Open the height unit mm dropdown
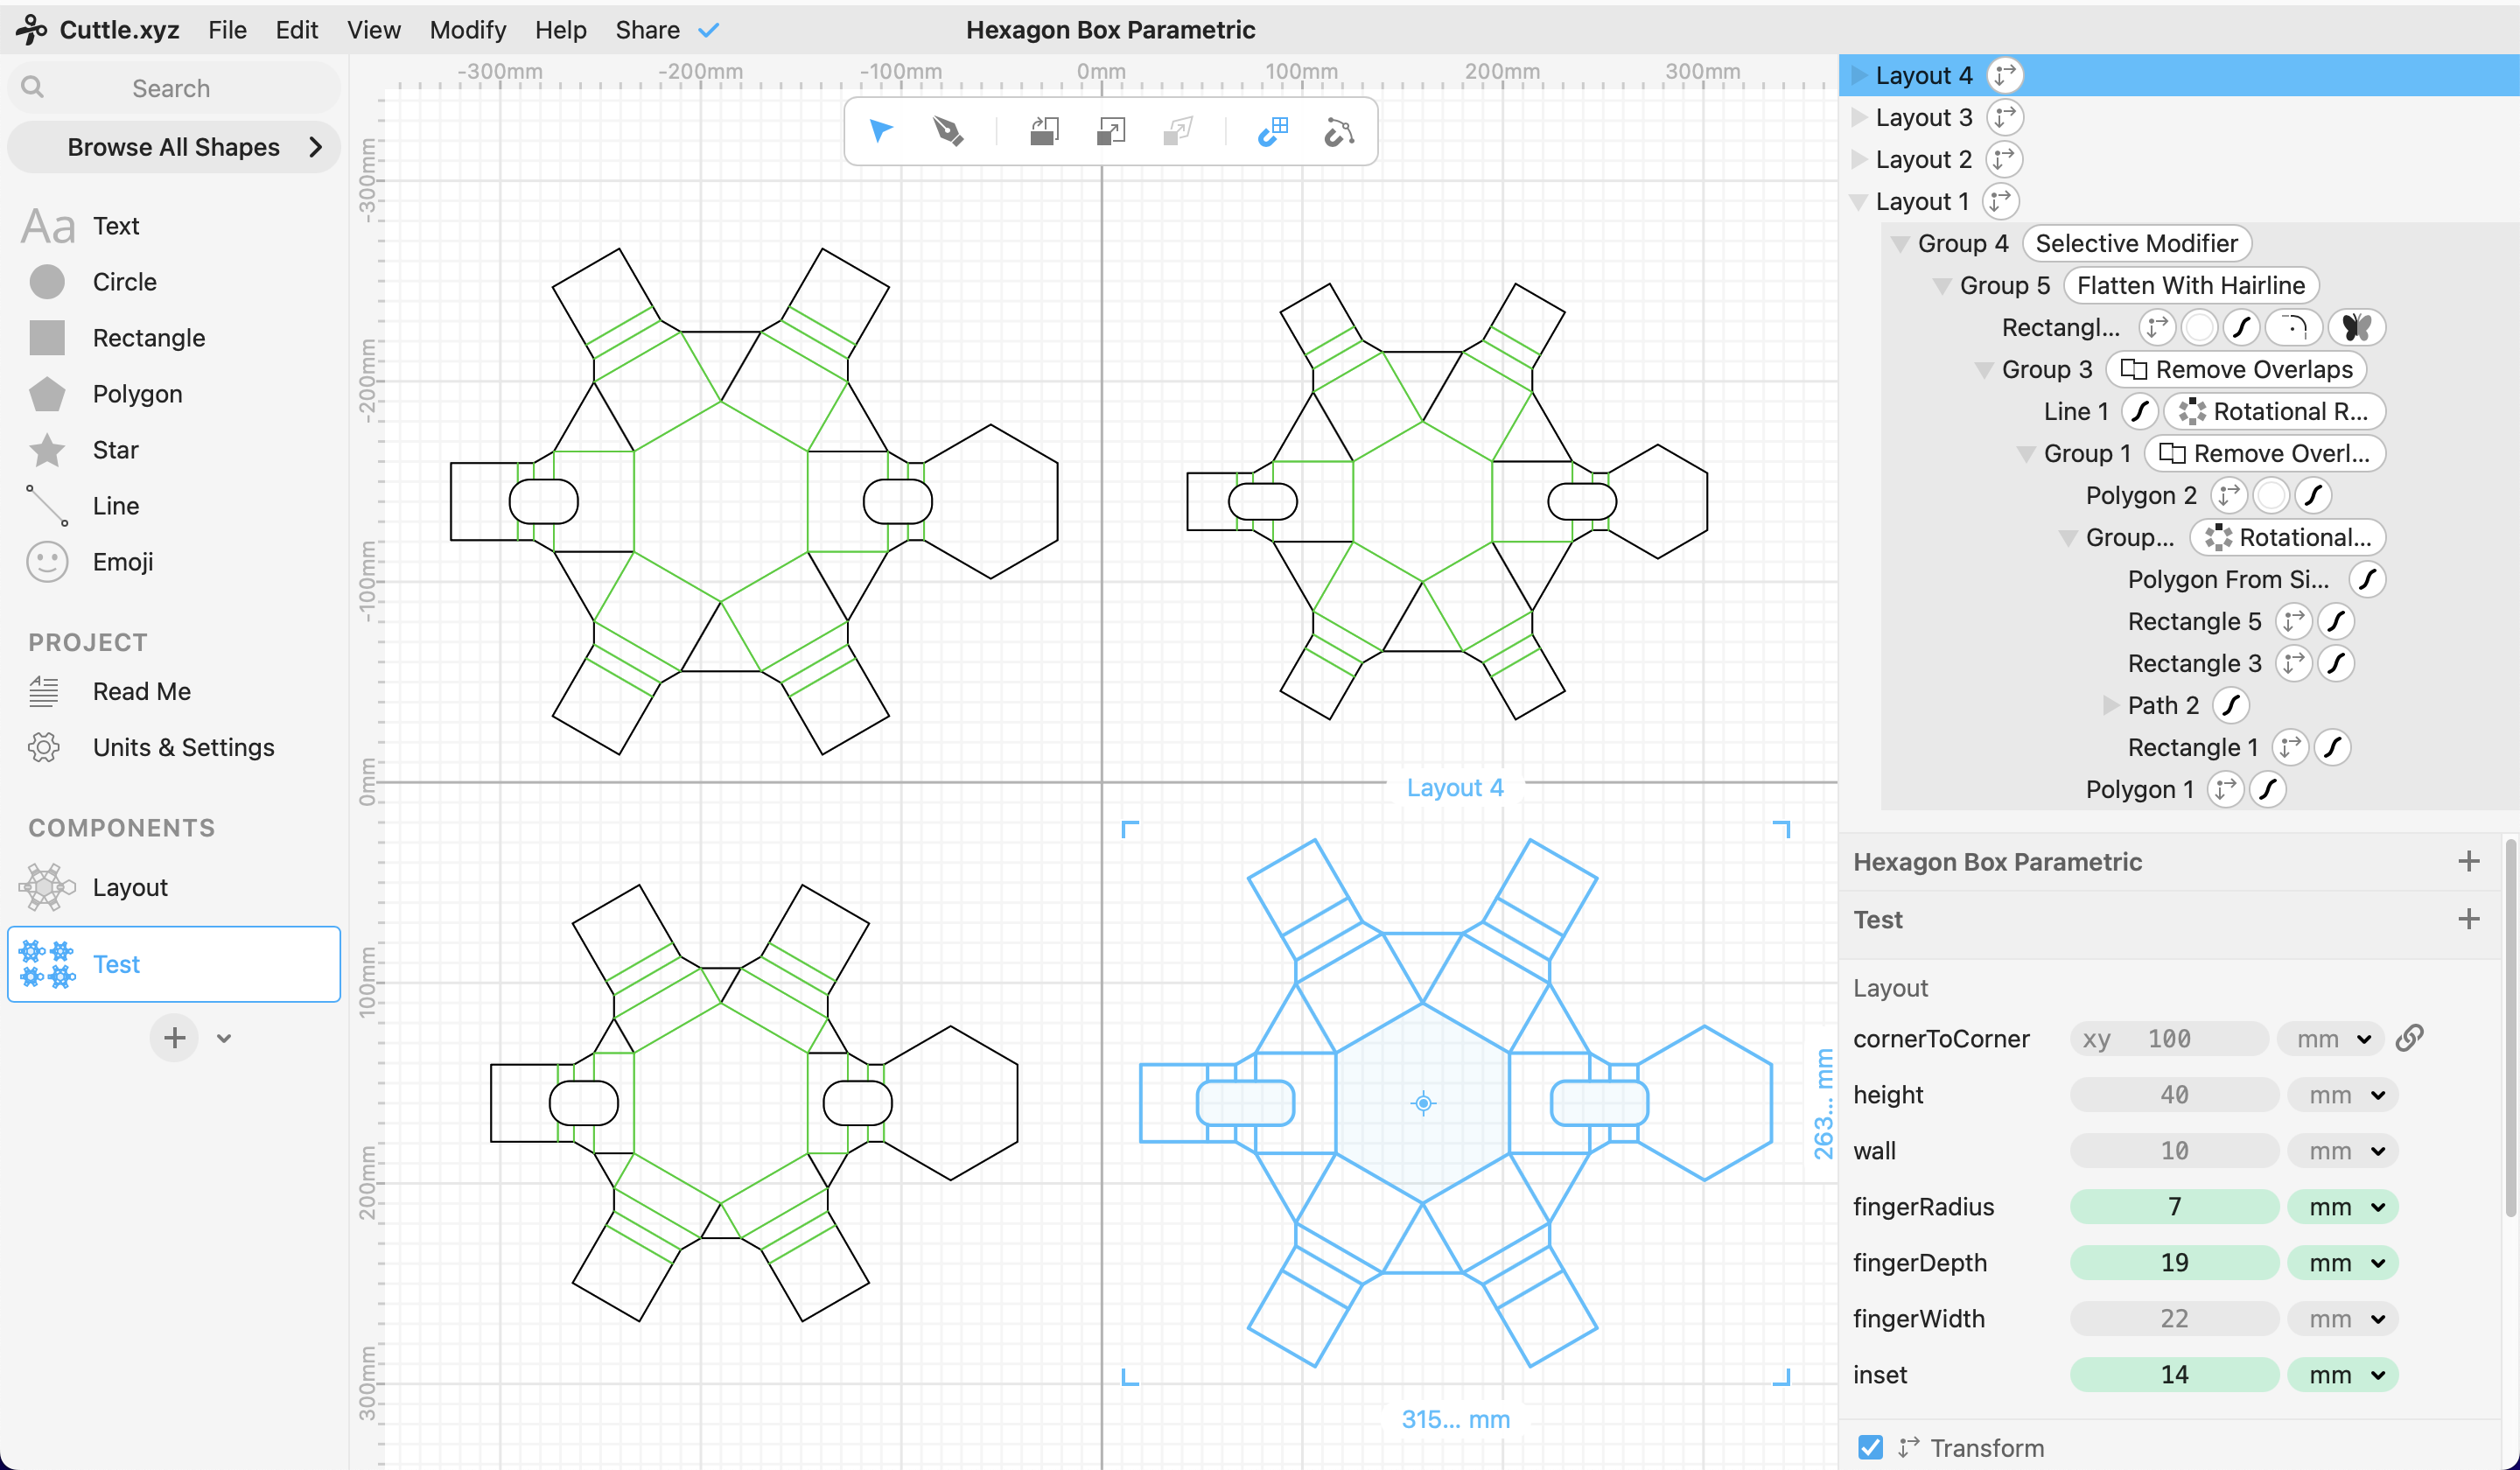Screen dimensions: 2520x1470 coord(2345,1095)
